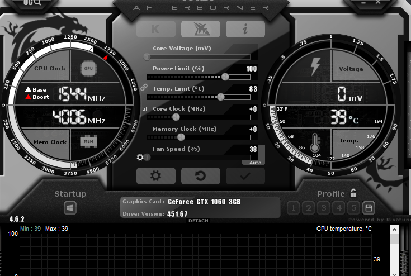Viewport: 411px width, 276px height.
Task: Click the fan settings gear beside Fan Speed
Action: tap(140, 158)
